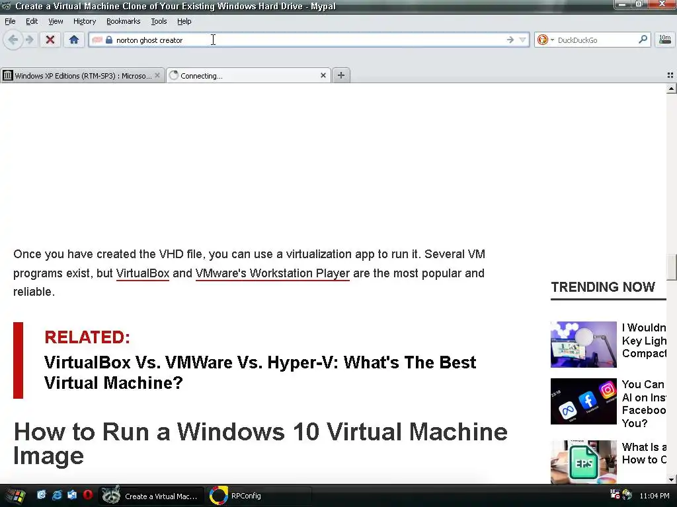Click page scrollbar down arrow

(671, 479)
